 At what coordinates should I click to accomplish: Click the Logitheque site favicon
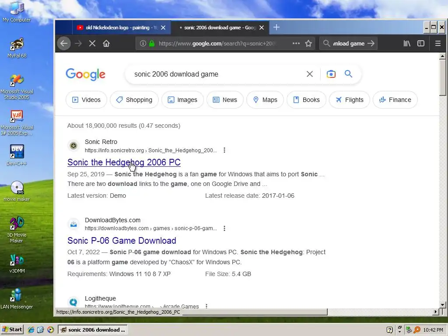click(73, 302)
